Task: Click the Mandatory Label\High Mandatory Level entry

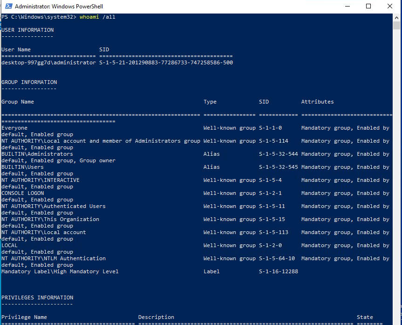Action: tap(60, 271)
